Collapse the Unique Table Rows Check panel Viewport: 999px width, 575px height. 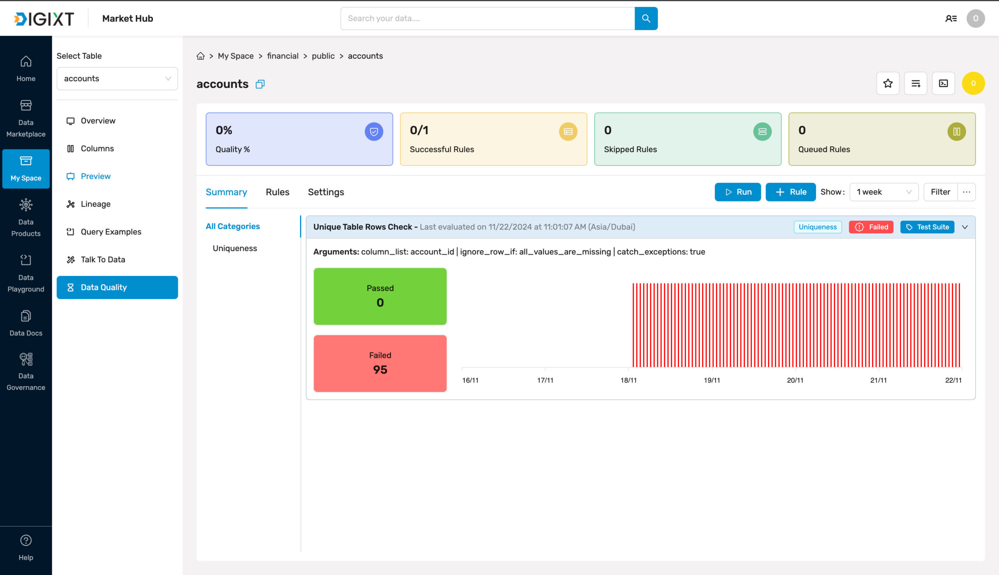(x=965, y=227)
